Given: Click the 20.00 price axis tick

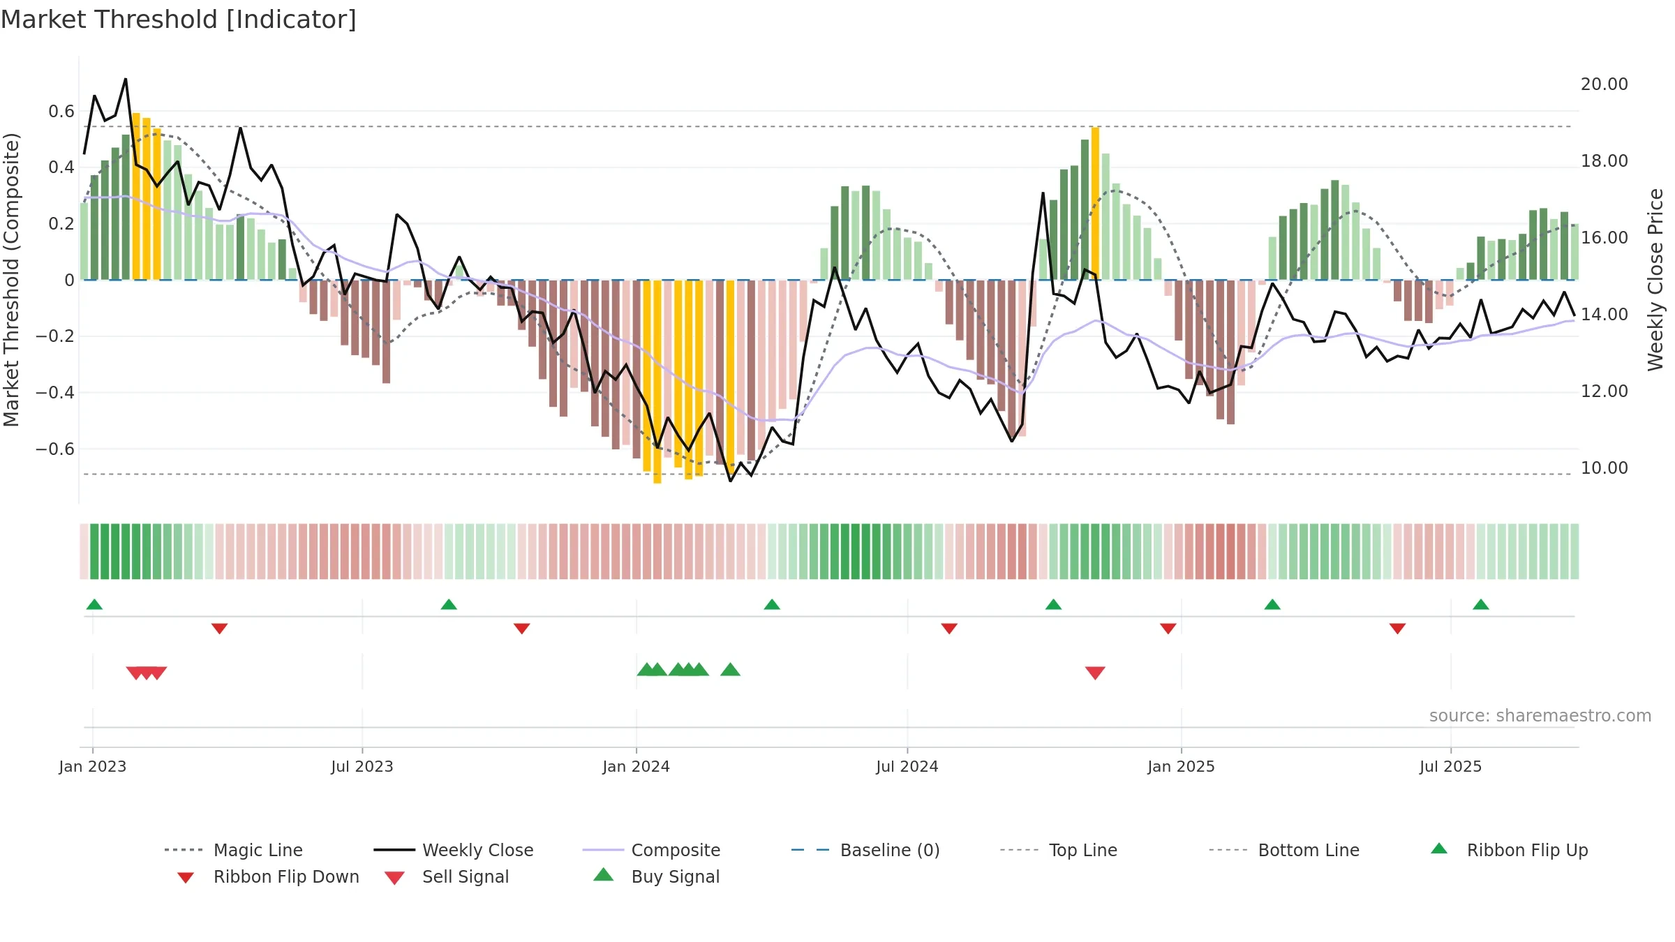Looking at the screenshot, I should (1605, 84).
